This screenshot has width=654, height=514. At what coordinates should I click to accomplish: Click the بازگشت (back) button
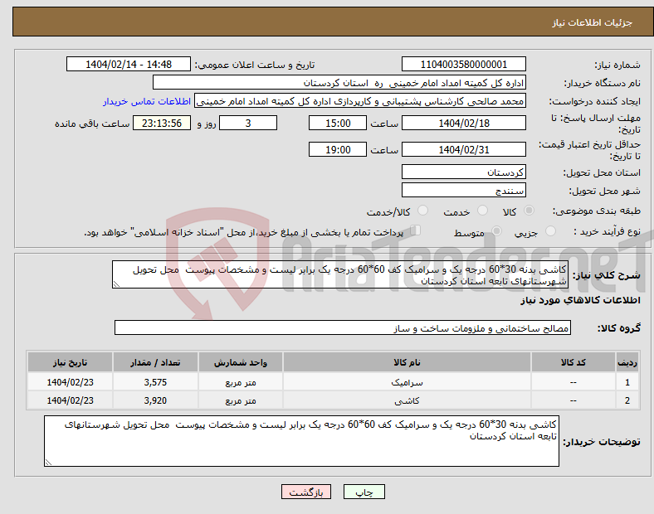[x=306, y=492]
